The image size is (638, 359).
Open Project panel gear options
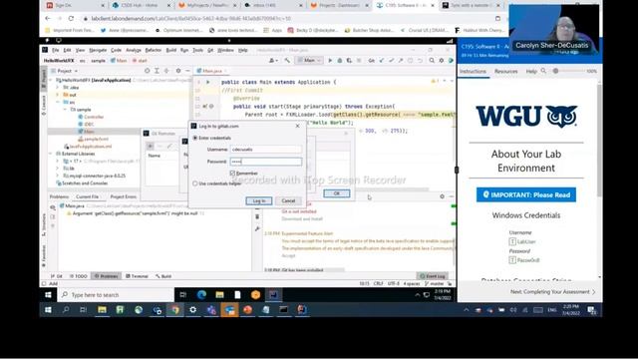tap(178, 71)
